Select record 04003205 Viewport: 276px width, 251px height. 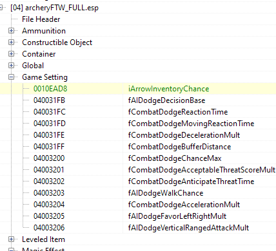(49, 216)
